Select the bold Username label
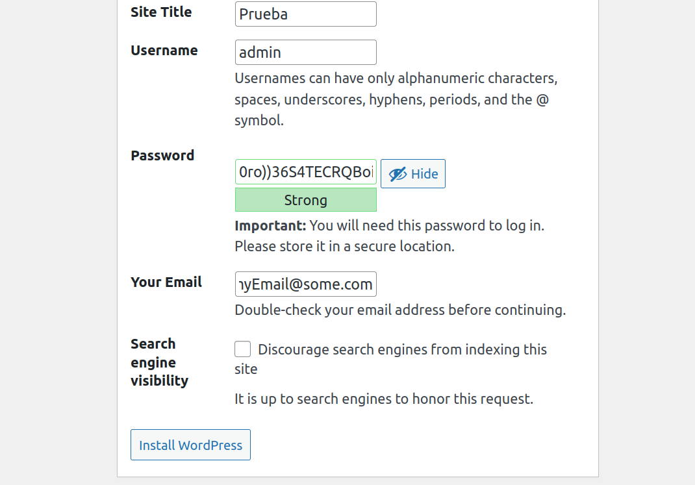Image resolution: width=695 pixels, height=485 pixels. [164, 51]
